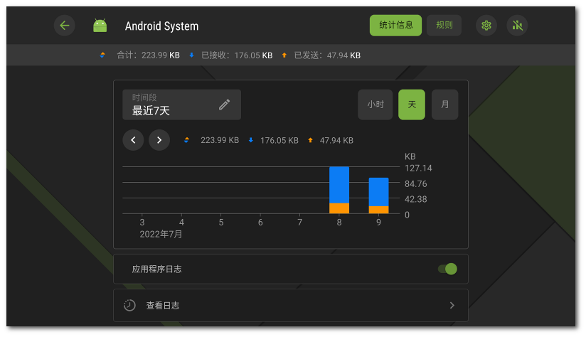
Task: Click the clock icon beside 查看日志
Action: pos(129,305)
